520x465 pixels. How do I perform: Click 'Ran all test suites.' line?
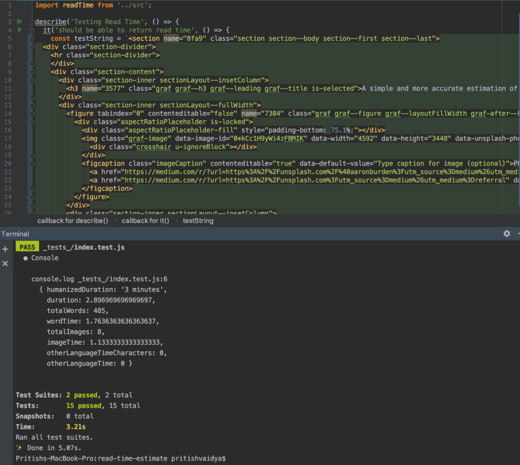click(x=55, y=438)
